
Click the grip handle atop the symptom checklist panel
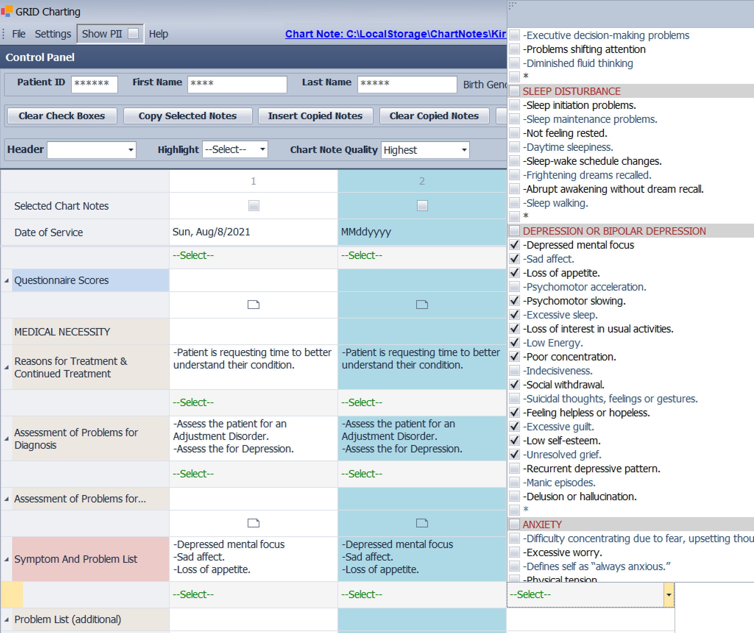pyautogui.click(x=512, y=5)
